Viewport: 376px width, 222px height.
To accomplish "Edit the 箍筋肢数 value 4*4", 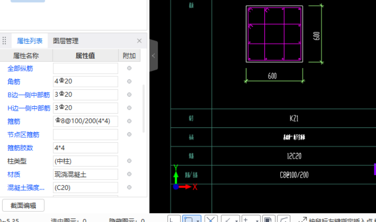I will pyautogui.click(x=85, y=148).
